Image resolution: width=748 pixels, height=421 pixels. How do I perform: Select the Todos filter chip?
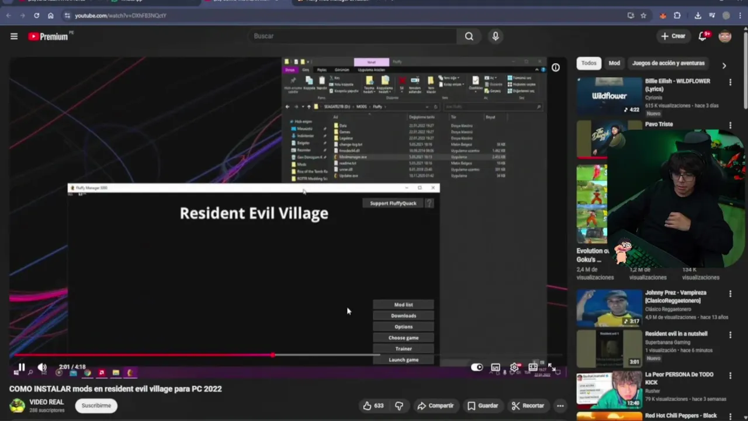[589, 63]
